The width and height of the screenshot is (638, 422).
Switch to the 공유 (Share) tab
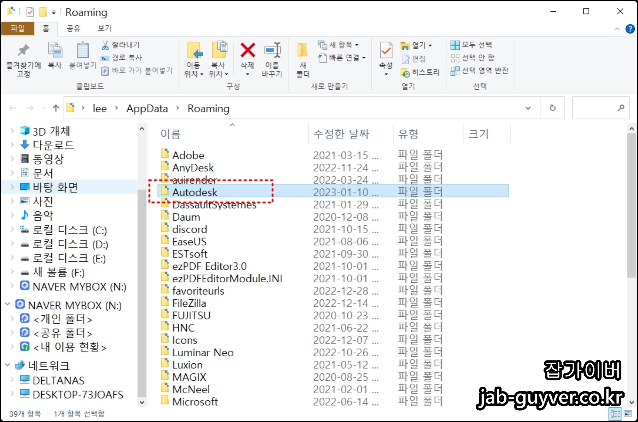coord(74,28)
